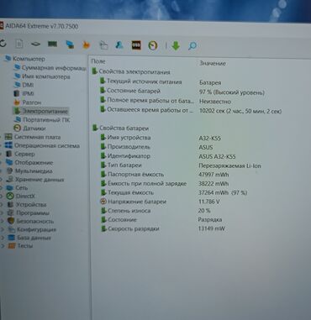Select the DMI tree item
Screen dimensions: 311x320
point(24,85)
